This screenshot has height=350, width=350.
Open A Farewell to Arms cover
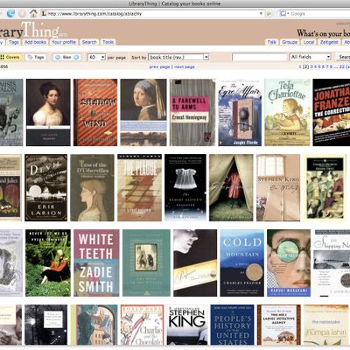click(x=192, y=112)
